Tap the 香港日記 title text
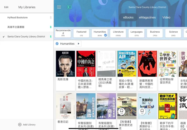 [x=63, y=122]
